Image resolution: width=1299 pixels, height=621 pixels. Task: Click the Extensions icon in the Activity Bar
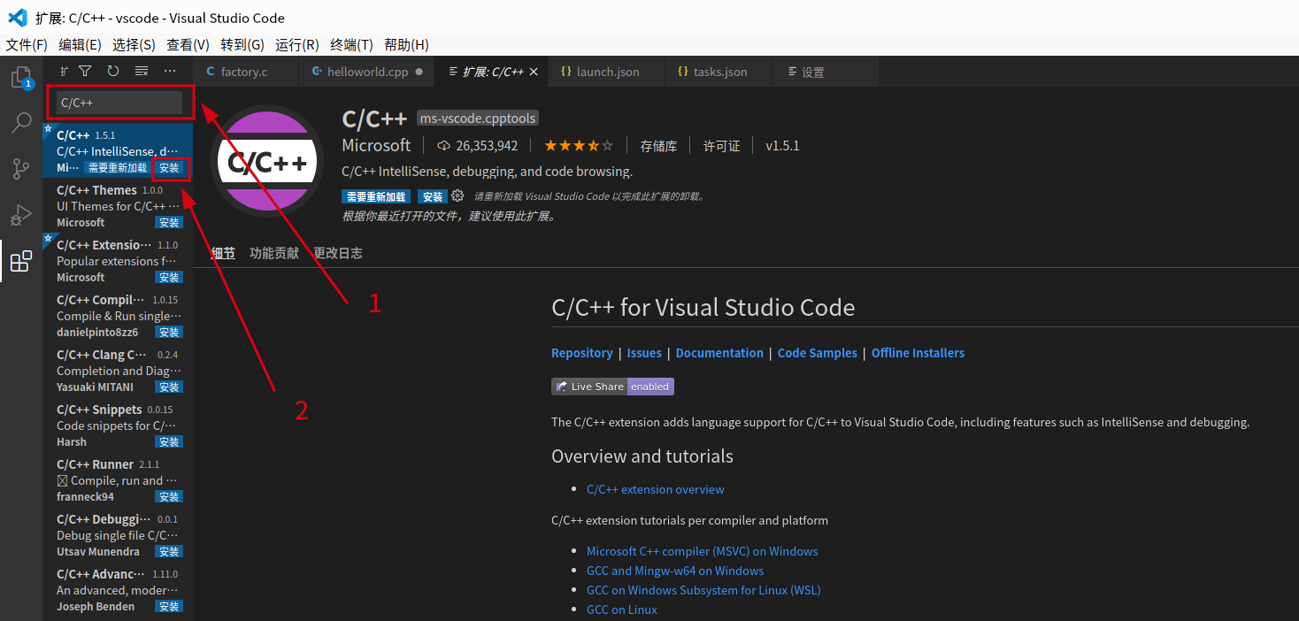[21, 261]
